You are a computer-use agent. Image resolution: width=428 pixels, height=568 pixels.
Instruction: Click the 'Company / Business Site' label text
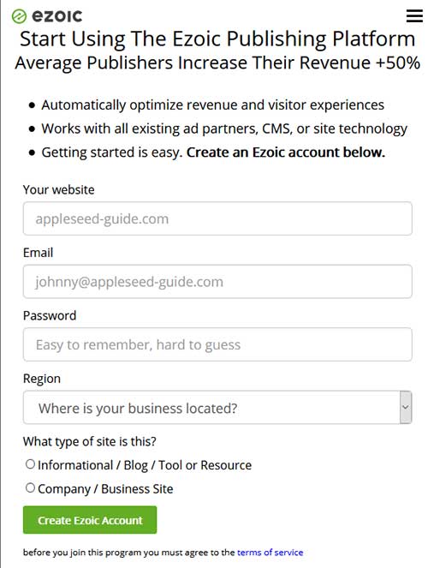(x=105, y=489)
